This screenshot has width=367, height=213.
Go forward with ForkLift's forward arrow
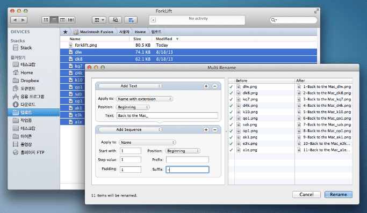click(x=23, y=20)
